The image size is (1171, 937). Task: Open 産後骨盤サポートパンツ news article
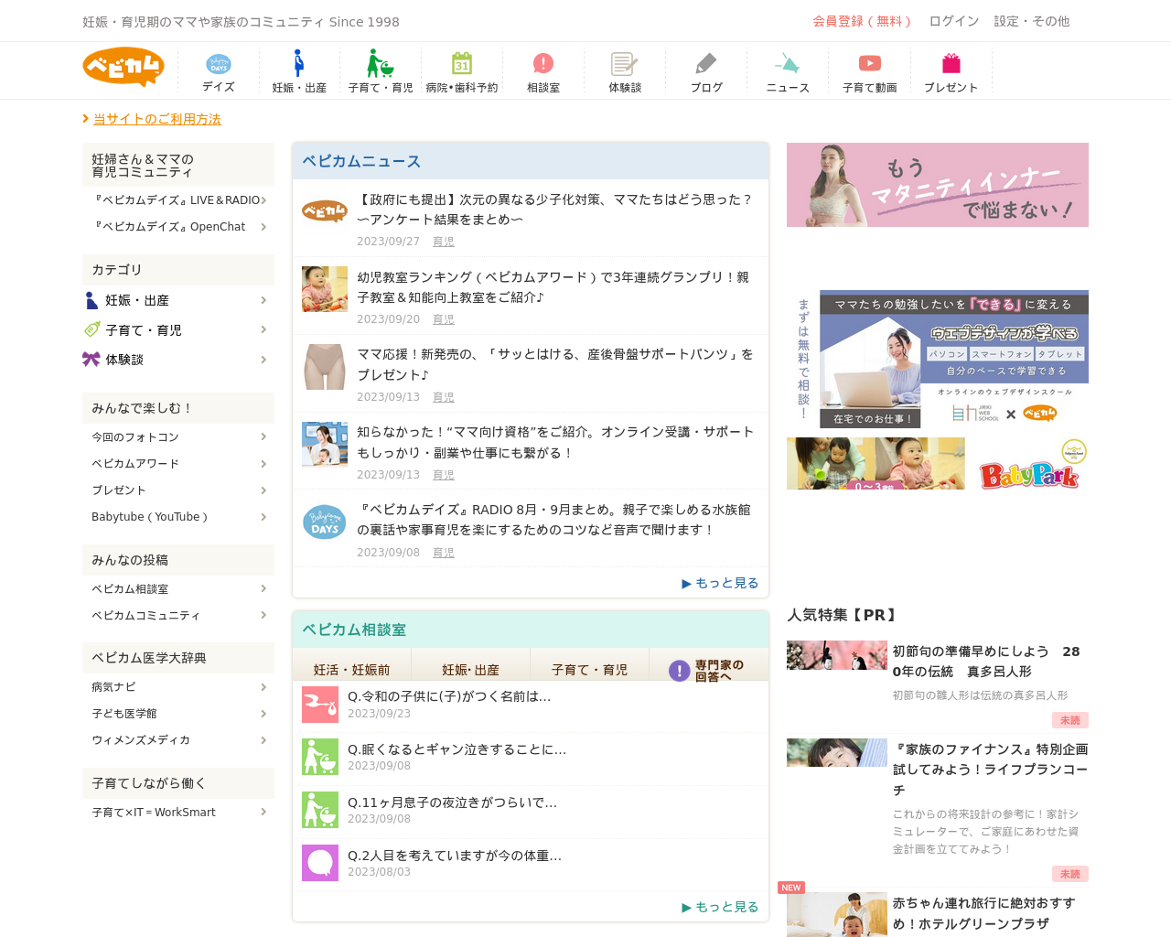555,364
